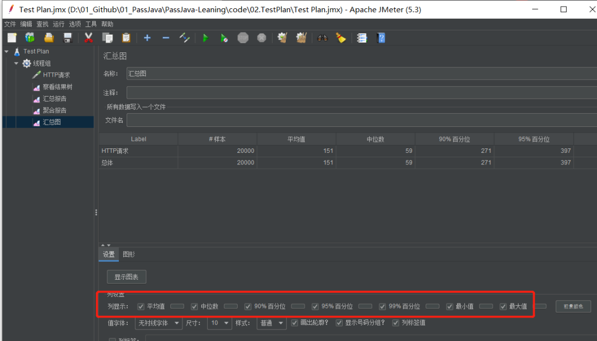Open the 值字体 font dropdown
Image resolution: width=597 pixels, height=341 pixels.
pos(159,323)
